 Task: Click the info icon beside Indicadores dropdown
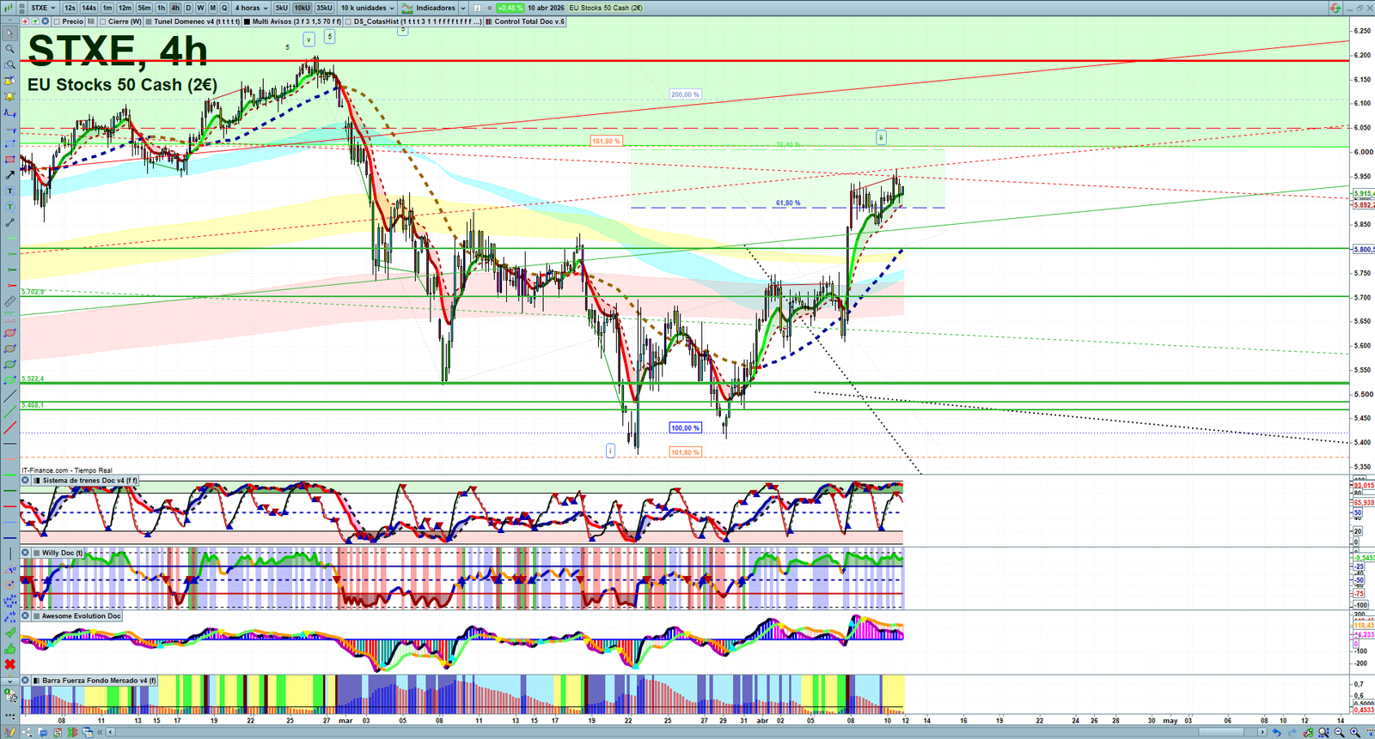[477, 8]
